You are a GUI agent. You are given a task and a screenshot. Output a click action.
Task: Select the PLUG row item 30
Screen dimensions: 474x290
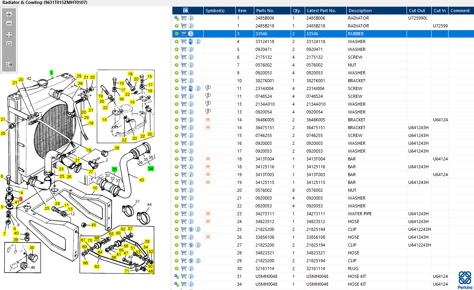(x=323, y=268)
